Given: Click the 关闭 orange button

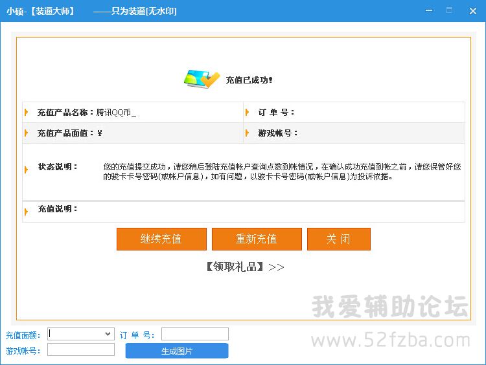Looking at the screenshot, I should coord(339,239).
